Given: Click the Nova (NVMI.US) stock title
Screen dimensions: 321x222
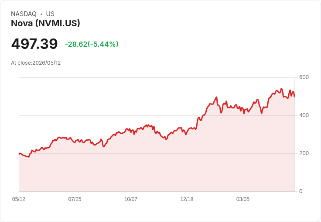Looking at the screenshot, I should (45, 23).
